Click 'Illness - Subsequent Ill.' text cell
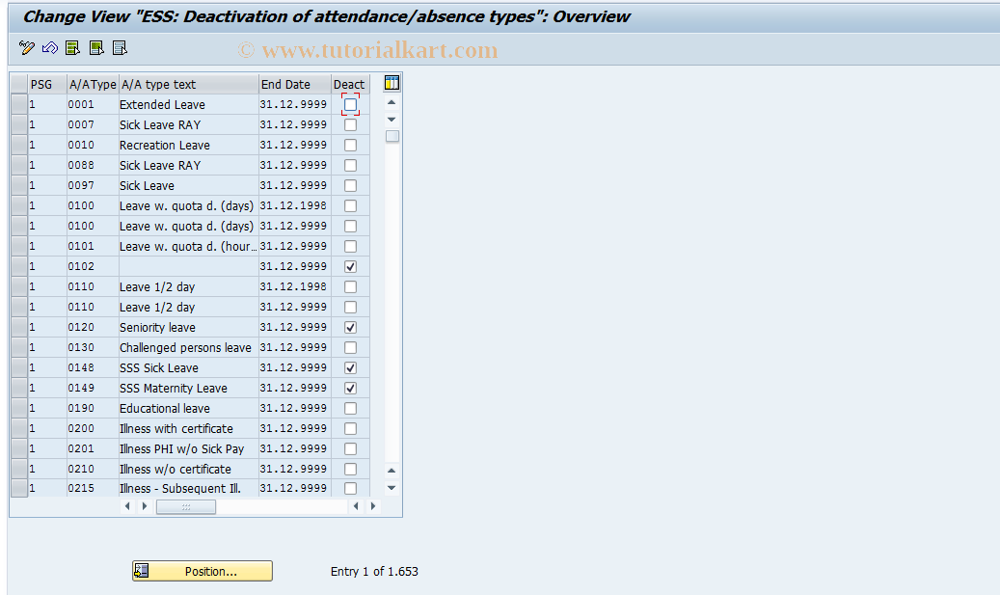Viewport: 1000px width, 595px height. click(x=189, y=489)
